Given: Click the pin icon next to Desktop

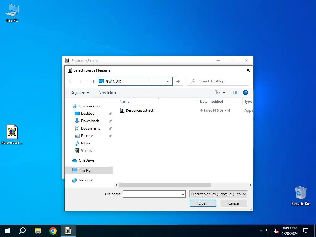Looking at the screenshot, I should (x=110, y=114).
